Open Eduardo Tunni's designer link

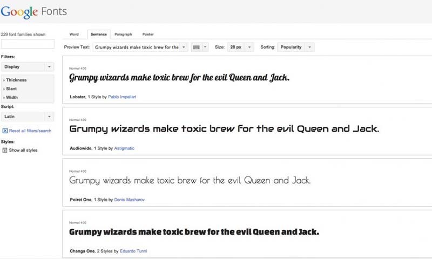pos(133,251)
